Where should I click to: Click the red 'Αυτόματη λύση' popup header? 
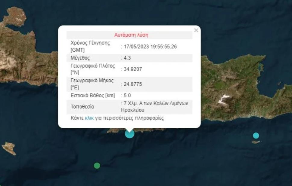tap(131, 35)
